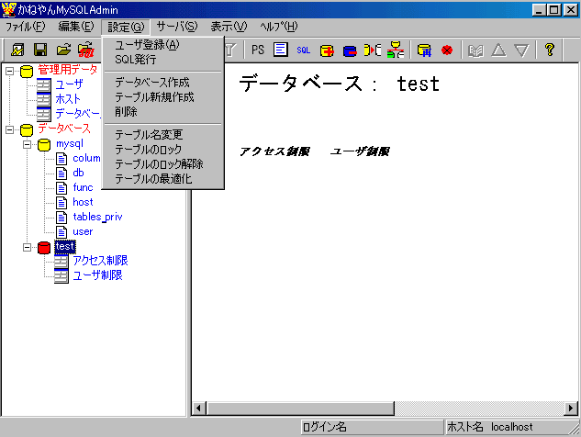Click the horizontal scrollbar left arrow
This screenshot has height=437, width=581.
point(198,409)
